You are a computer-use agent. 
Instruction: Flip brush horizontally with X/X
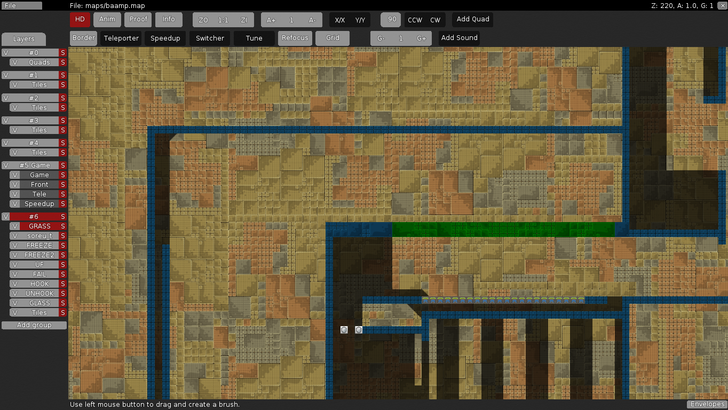(339, 20)
